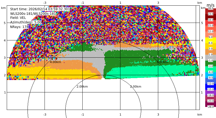Click the '-3' tick on the top axis

click(45, 3)
